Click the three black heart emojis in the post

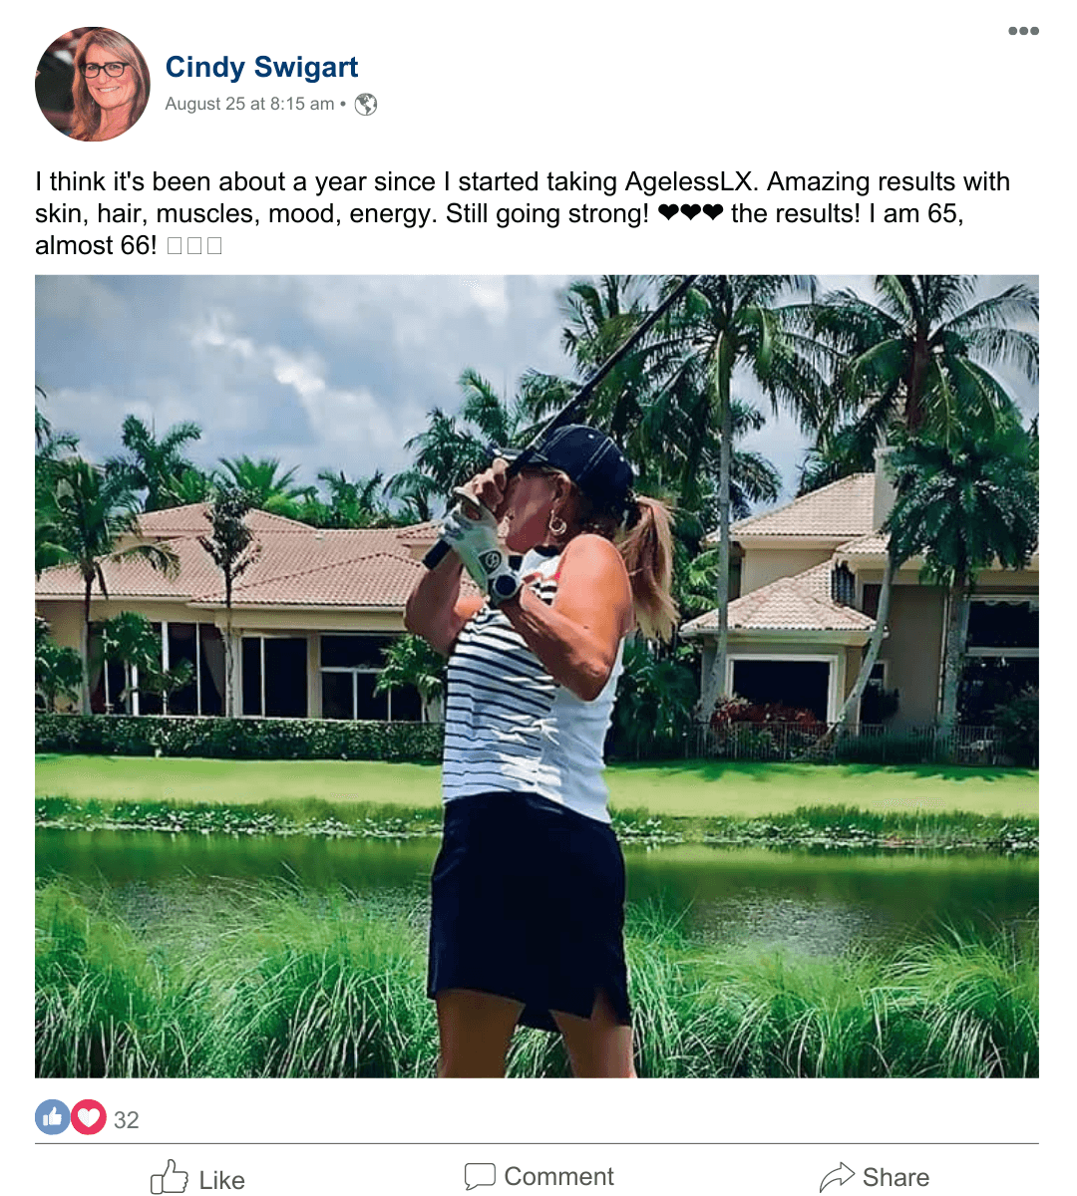coord(690,213)
